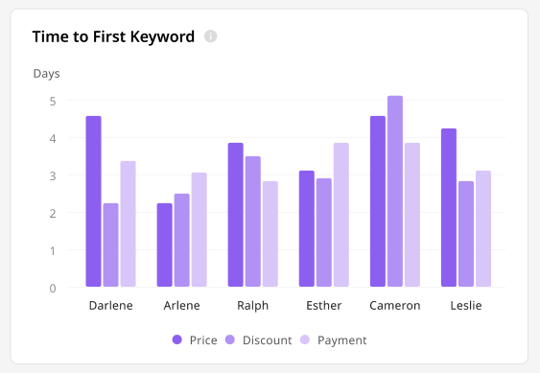This screenshot has width=540, height=373.
Task: Click Cameron's tallest Discount bar
Action: point(395,191)
